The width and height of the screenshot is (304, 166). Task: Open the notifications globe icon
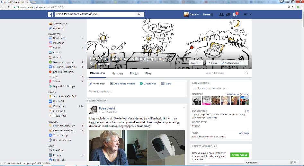click(235, 14)
